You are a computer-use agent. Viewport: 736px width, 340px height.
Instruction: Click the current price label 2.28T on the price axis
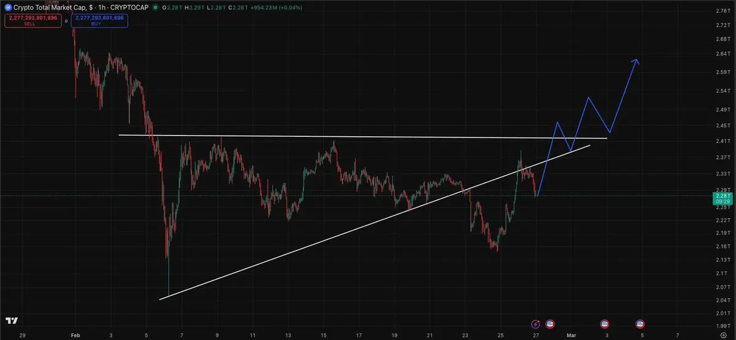[723, 198]
